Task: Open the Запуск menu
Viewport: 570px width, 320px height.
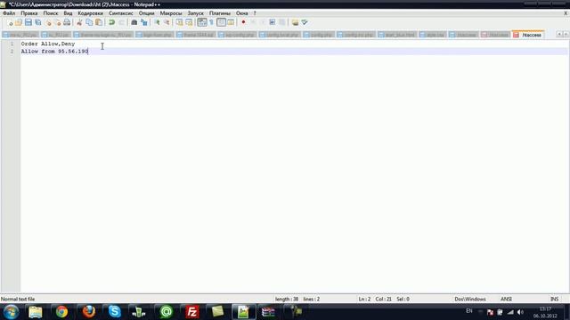Action: [x=196, y=13]
